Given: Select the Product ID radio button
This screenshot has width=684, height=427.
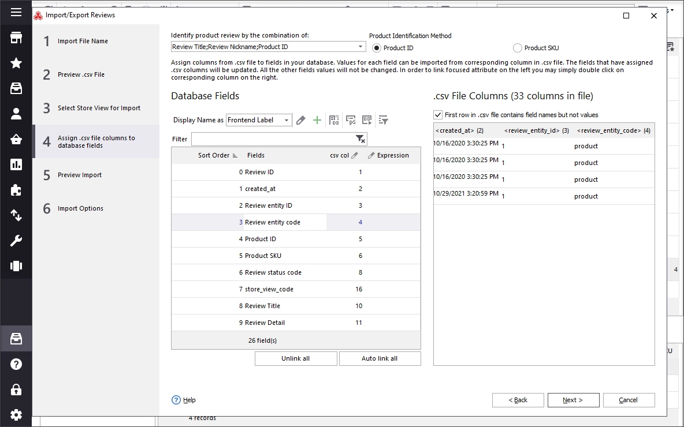Looking at the screenshot, I should [x=376, y=48].
